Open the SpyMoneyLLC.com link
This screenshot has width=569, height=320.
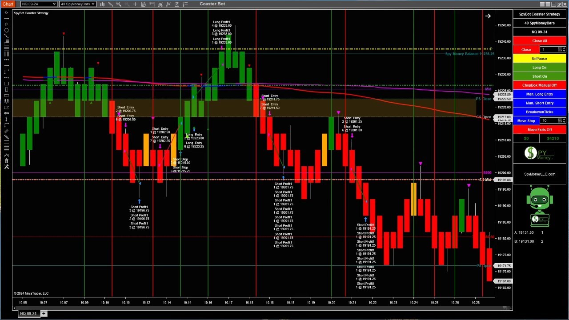coord(539,174)
